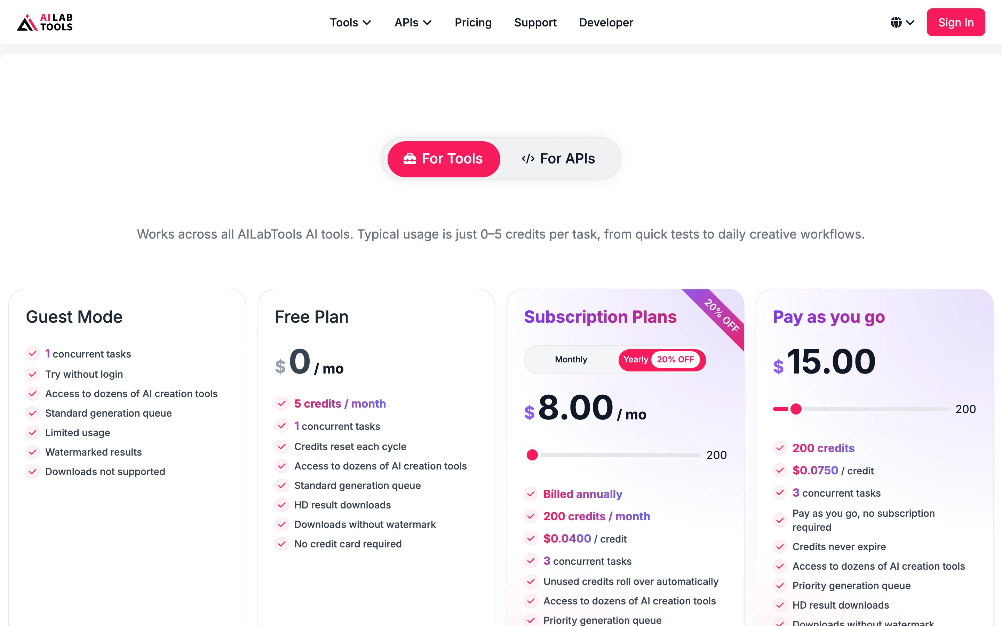Screen dimensions: 1002x626
Task: Switch pricing view to For APIs
Action: coord(558,159)
